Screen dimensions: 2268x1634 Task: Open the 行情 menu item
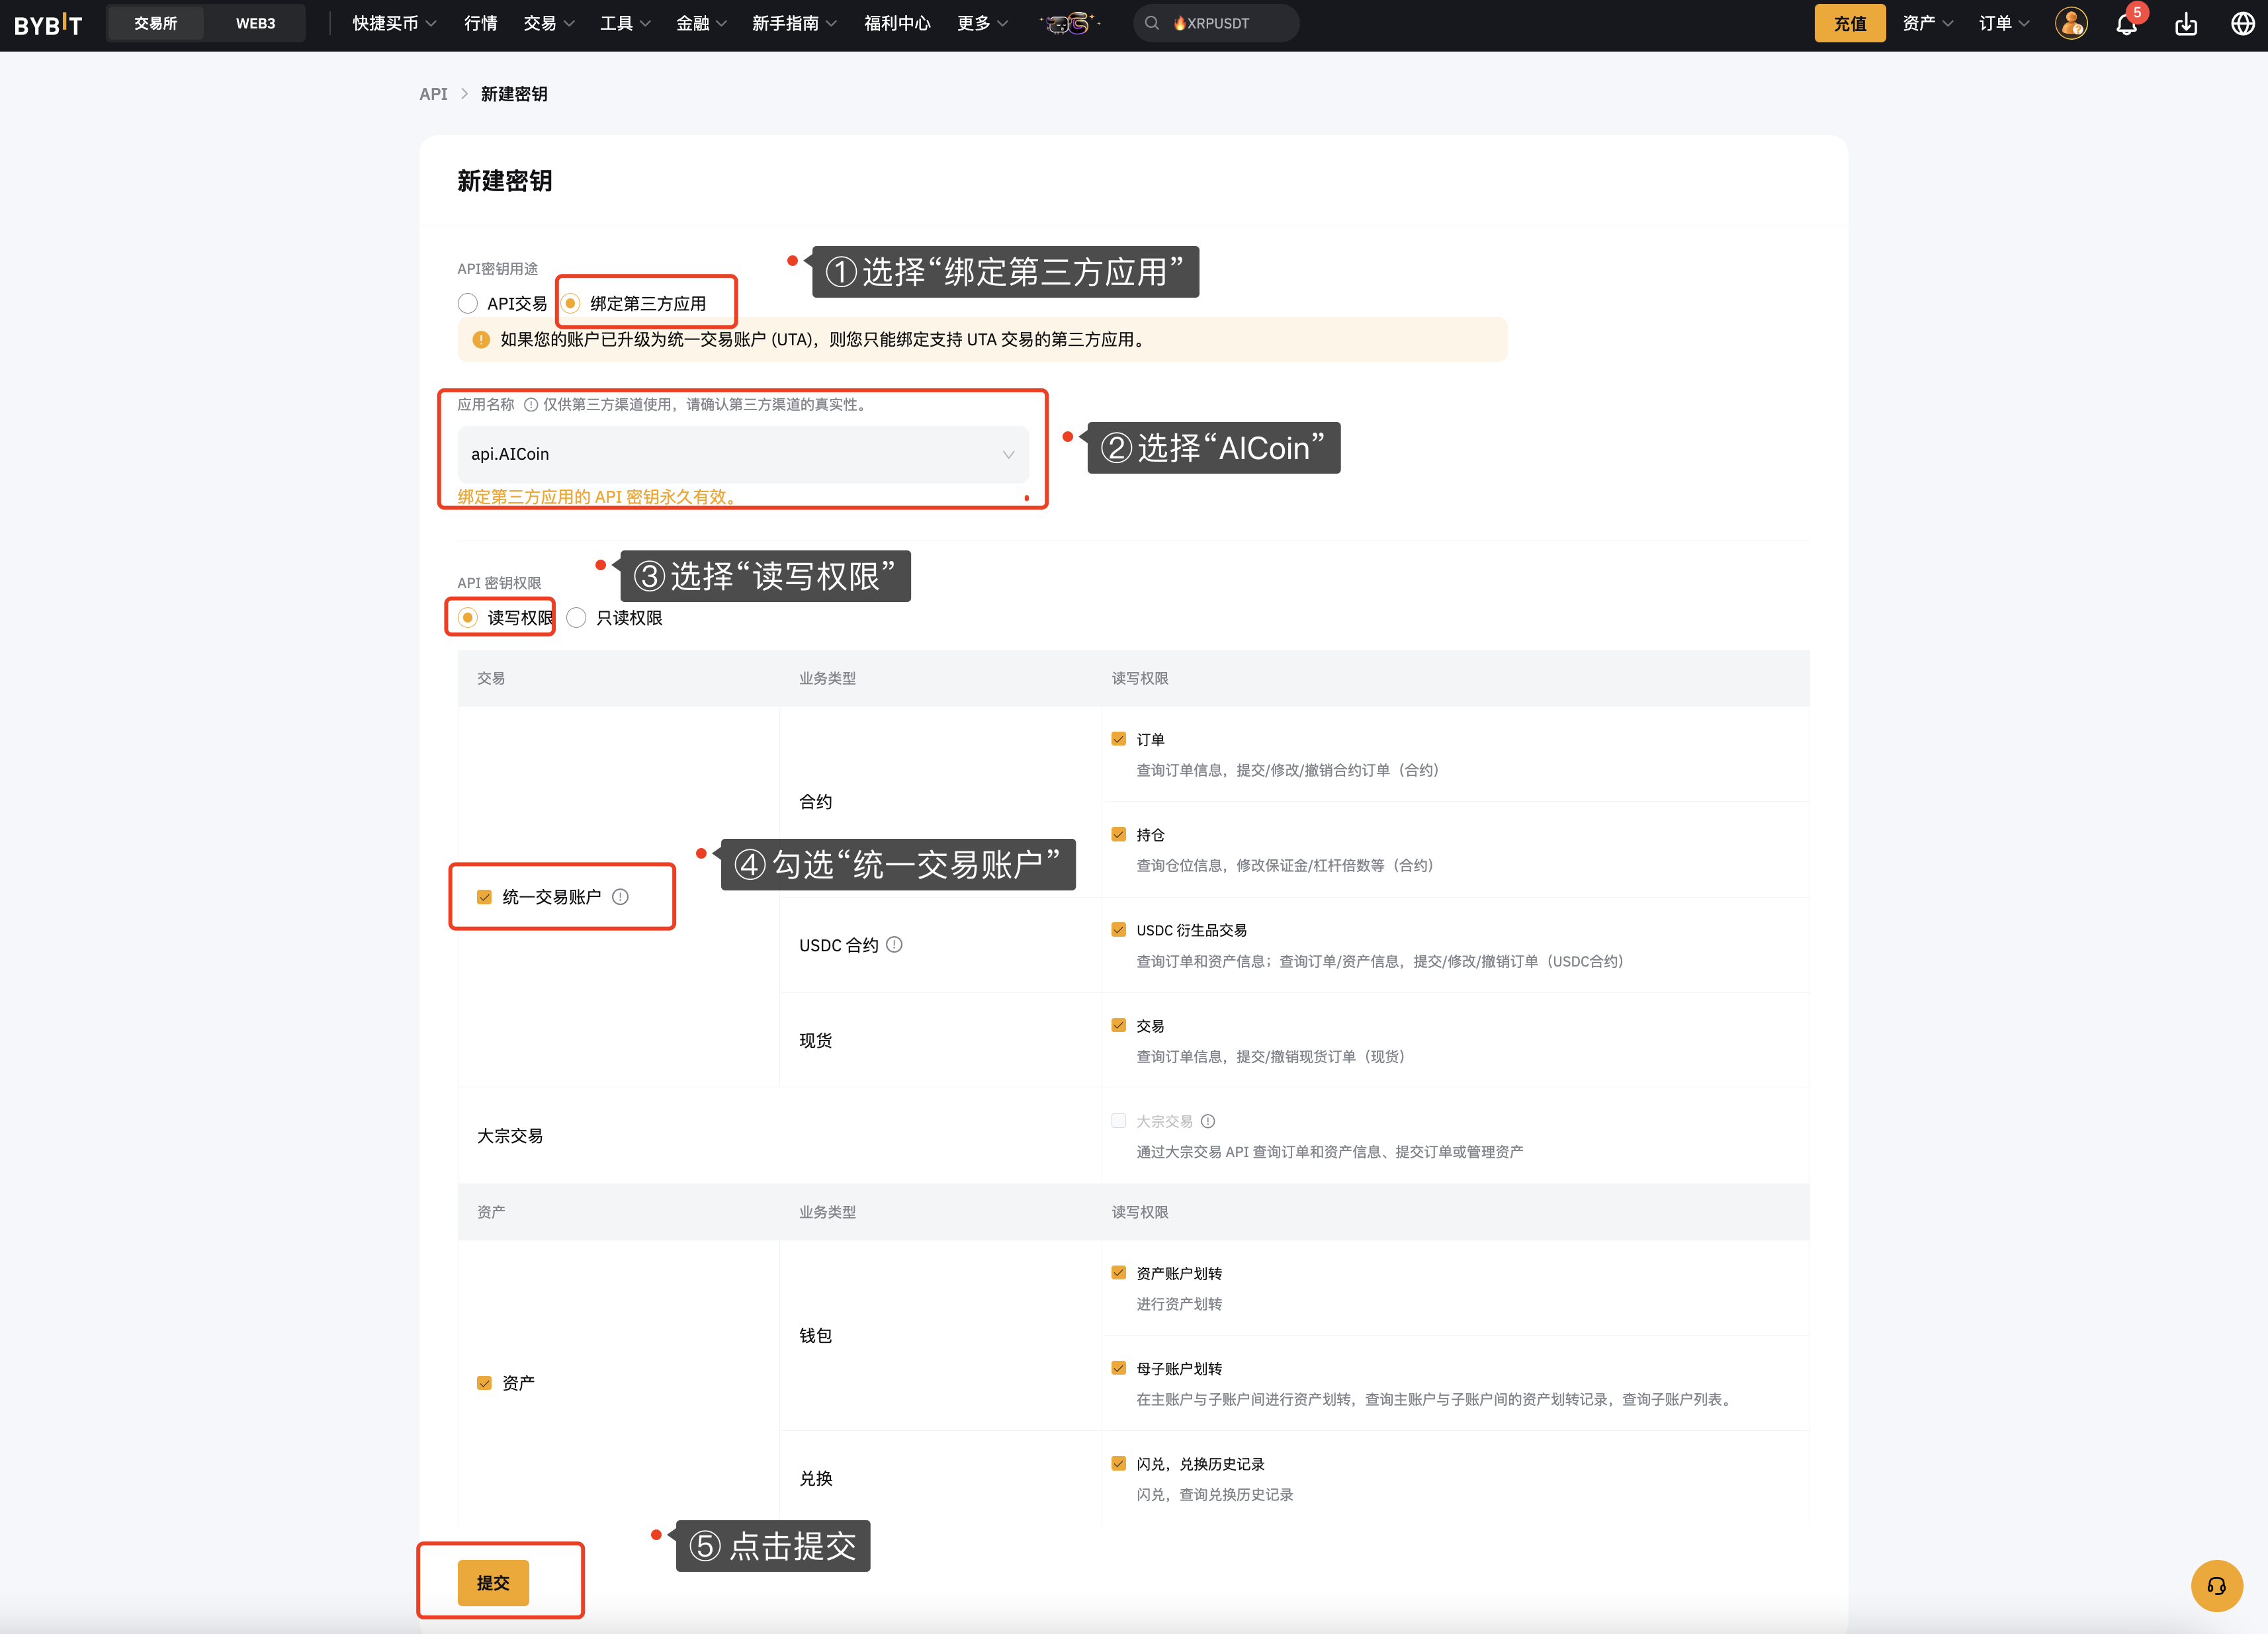480,23
